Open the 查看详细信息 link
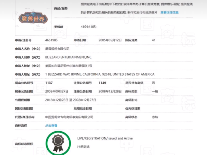 click(169, 12)
